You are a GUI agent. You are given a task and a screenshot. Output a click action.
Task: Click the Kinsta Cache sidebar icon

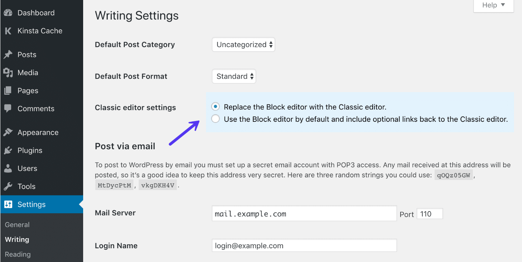coord(8,31)
